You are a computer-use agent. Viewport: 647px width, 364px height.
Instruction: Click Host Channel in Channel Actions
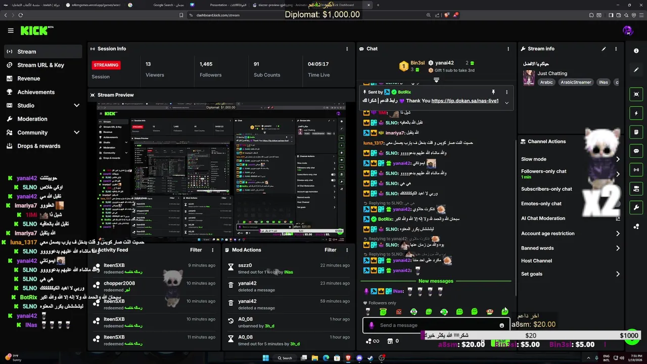[x=536, y=261]
